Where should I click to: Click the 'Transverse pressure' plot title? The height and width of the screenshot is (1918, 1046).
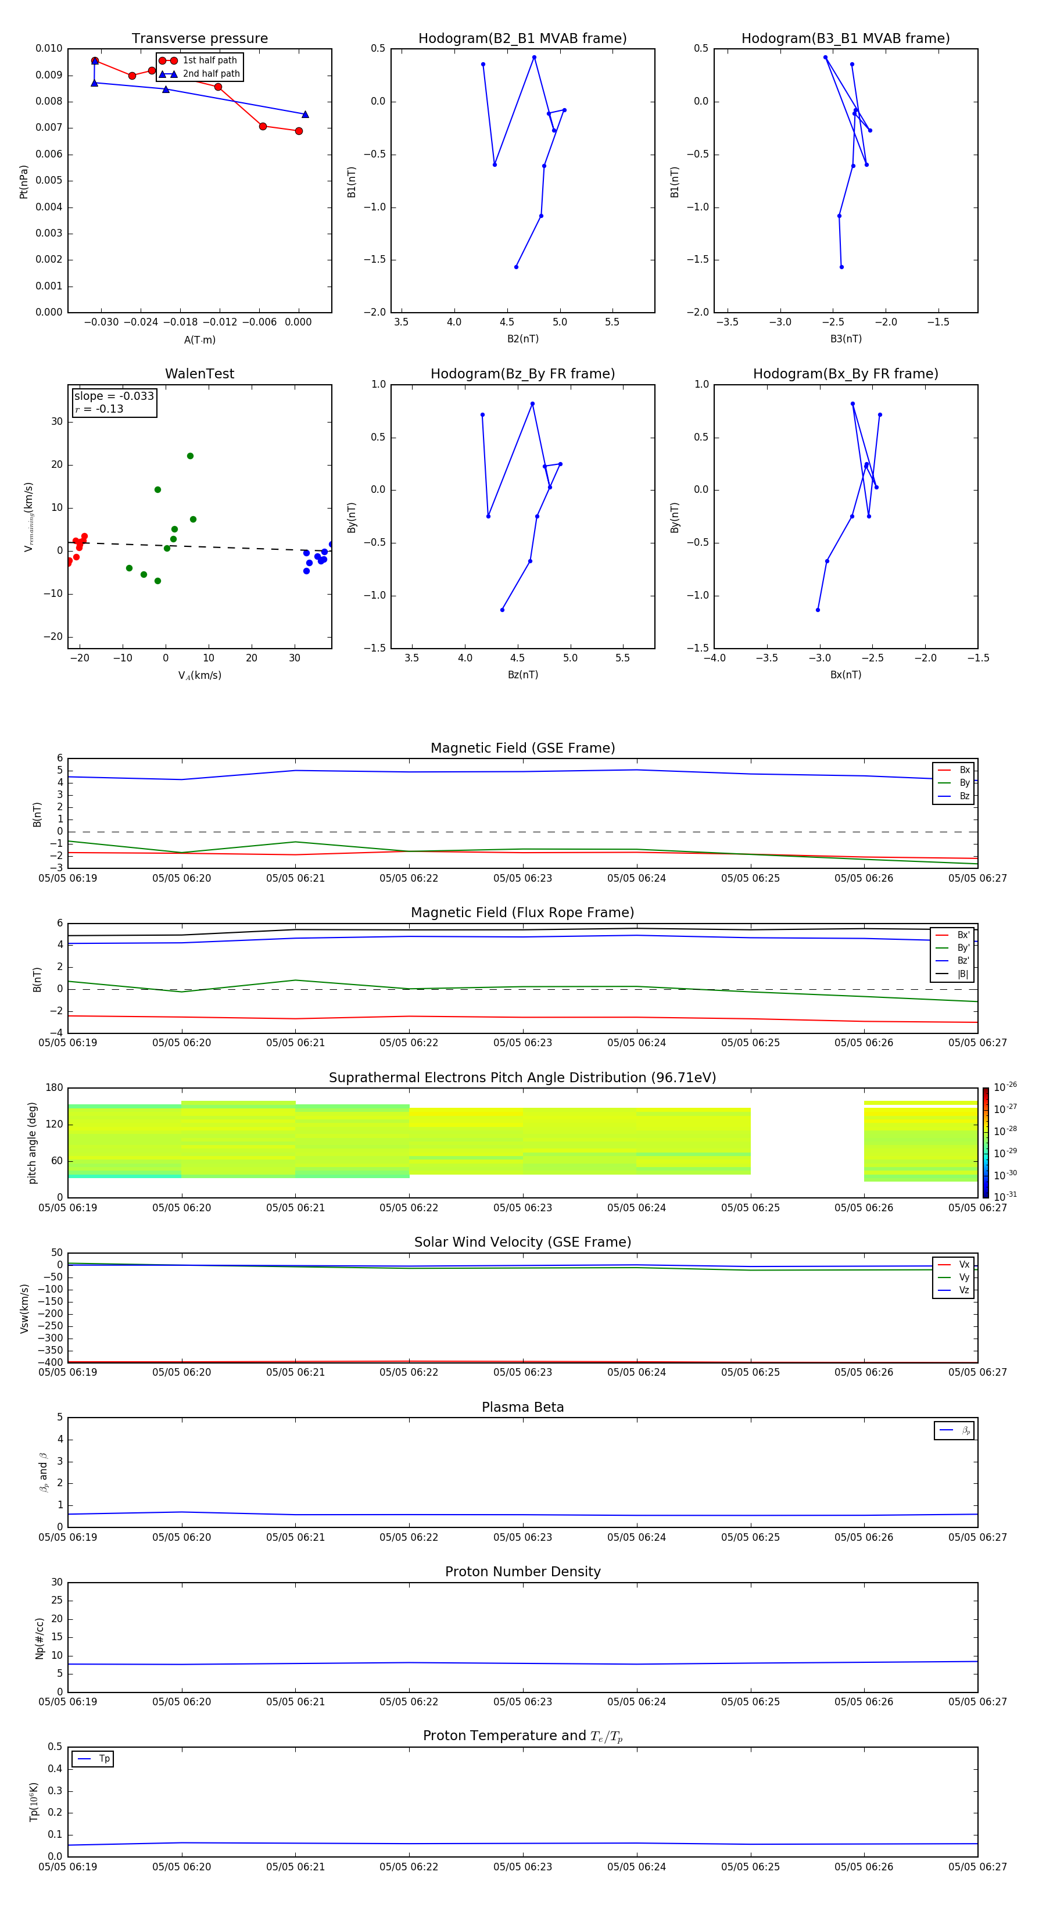(199, 38)
